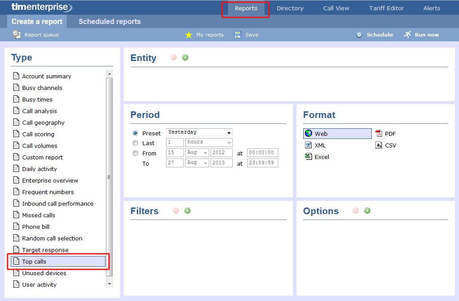Expand the hours unit dropdown

point(209,142)
